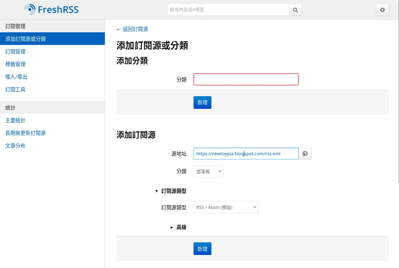Click the 返回訂閱源 back link
This screenshot has width=399, height=268.
(132, 29)
